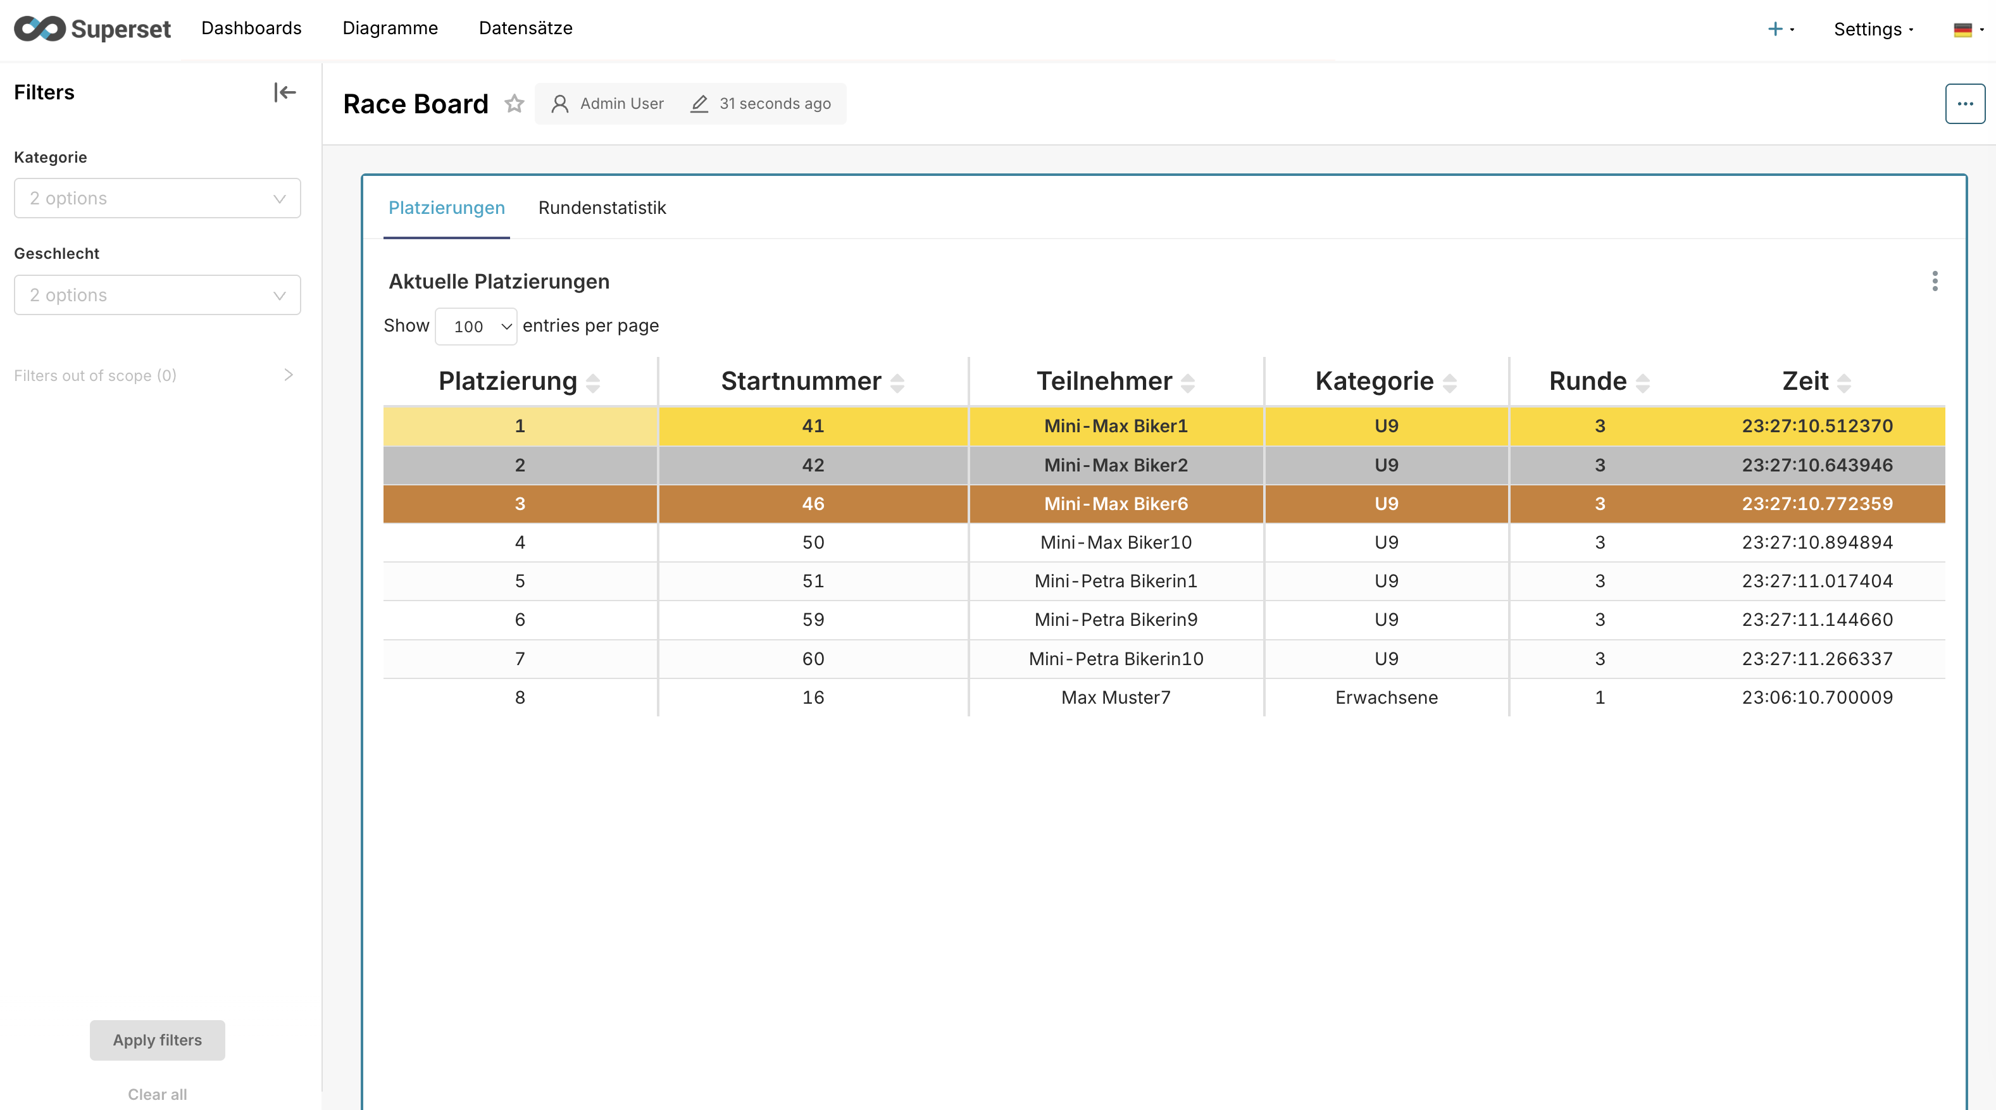Open the entries per page dropdown
1996x1110 pixels.
(476, 326)
